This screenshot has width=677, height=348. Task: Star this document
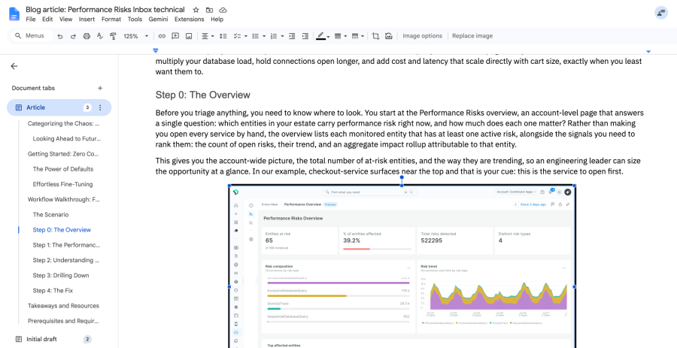196,10
